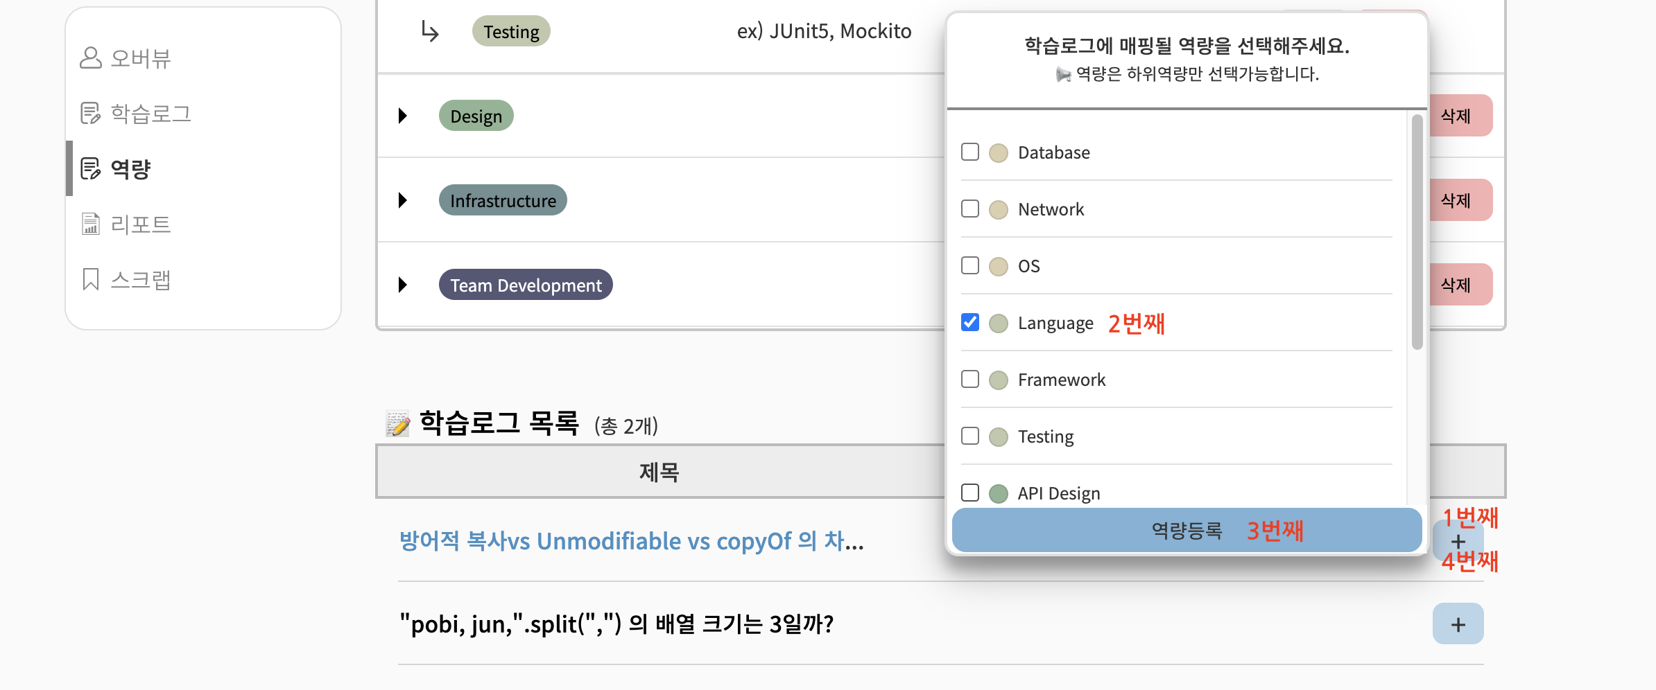Viewport: 1656px width, 690px height.
Task: Check the Database checkbox
Action: (x=969, y=152)
